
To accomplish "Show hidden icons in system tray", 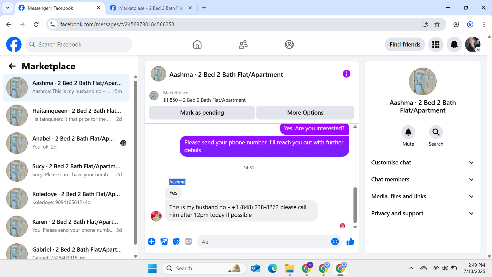I will pos(411,268).
